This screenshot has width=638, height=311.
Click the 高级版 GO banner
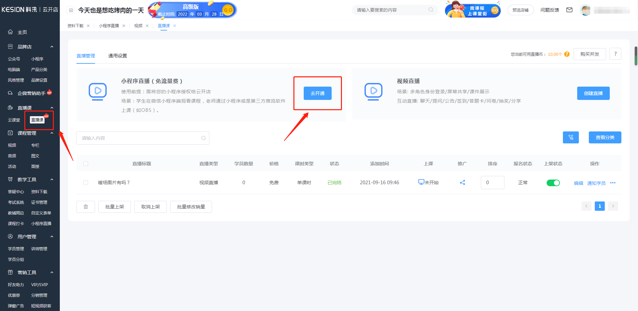[192, 10]
